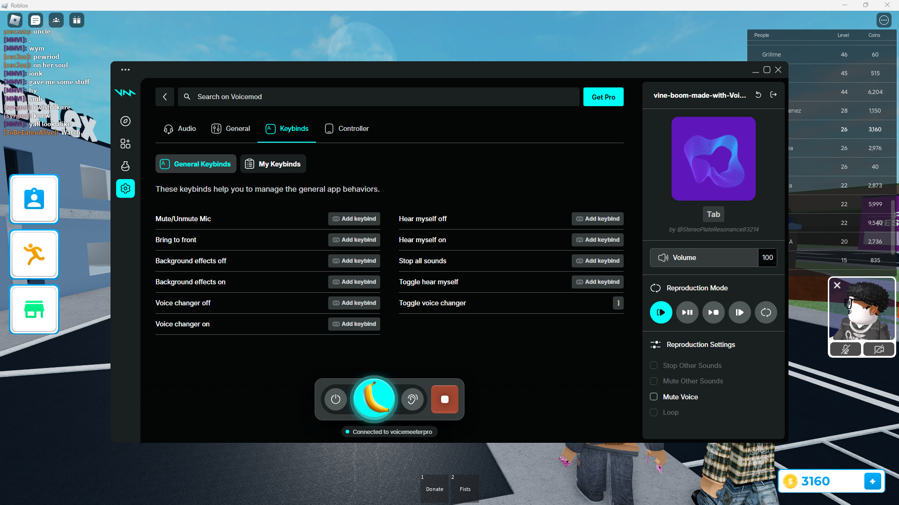Open Voicemod settings gear in sidebar
Image resolution: width=899 pixels, height=505 pixels.
pyautogui.click(x=125, y=188)
